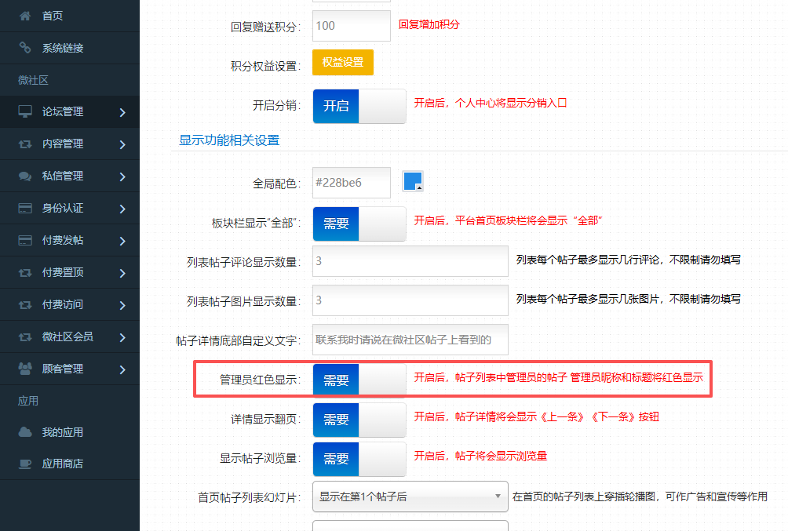Expand the 付费置顶 chevron arrow
The image size is (788, 531).
[122, 273]
